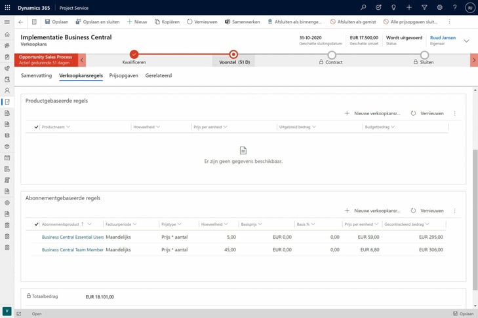Open owner Ruud Jansen link
Viewport: 478px width, 318px height.
[x=443, y=38]
